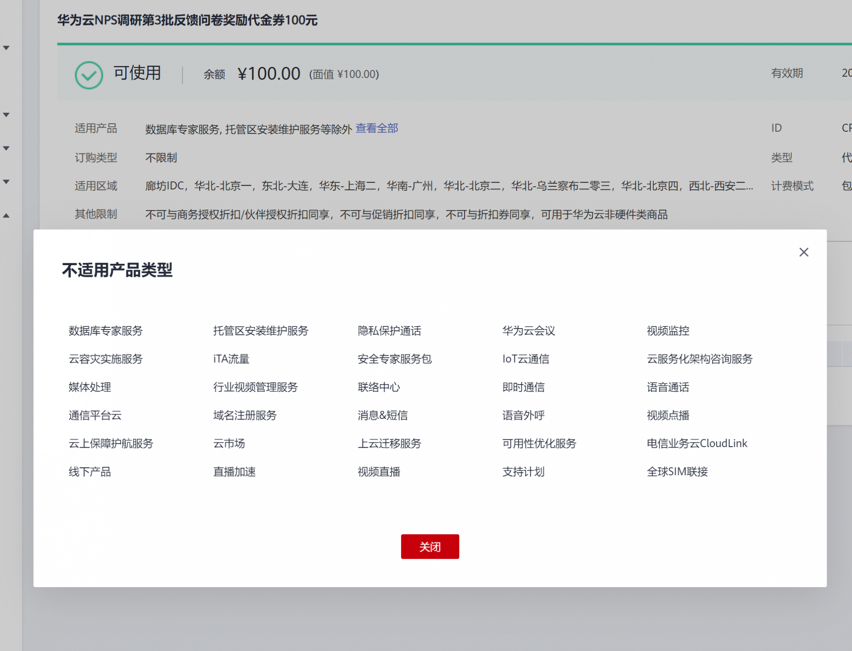
Task: Select 可用性优化服务
Action: [539, 443]
